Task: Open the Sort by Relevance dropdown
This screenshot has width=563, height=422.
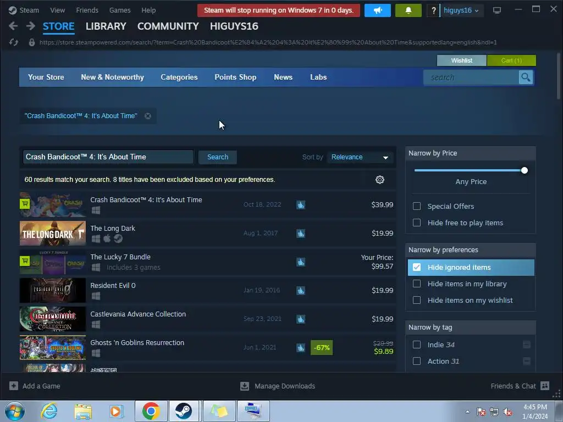Action: (x=360, y=157)
